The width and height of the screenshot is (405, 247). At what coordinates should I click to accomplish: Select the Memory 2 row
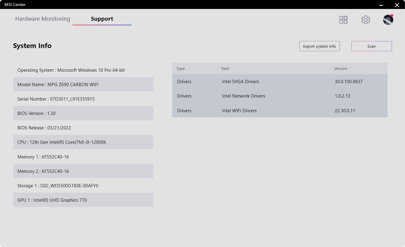coord(83,171)
